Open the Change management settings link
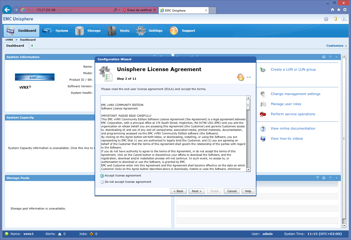Image resolution: width=351 pixels, height=240 pixels. (x=295, y=94)
